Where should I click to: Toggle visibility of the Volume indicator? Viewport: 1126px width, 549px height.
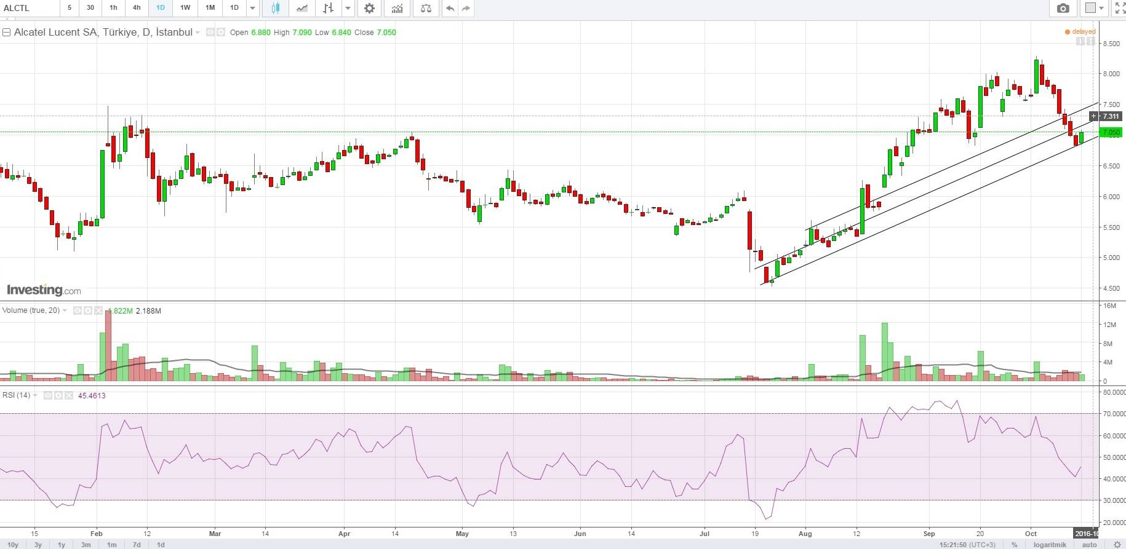click(78, 311)
